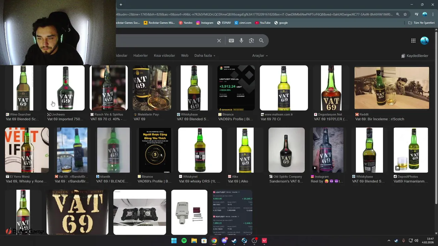438x246 pixels.
Task: Expand the Daha fazla dropdown
Action: [205, 56]
